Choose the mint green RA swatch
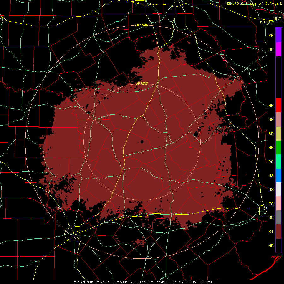 279,162
